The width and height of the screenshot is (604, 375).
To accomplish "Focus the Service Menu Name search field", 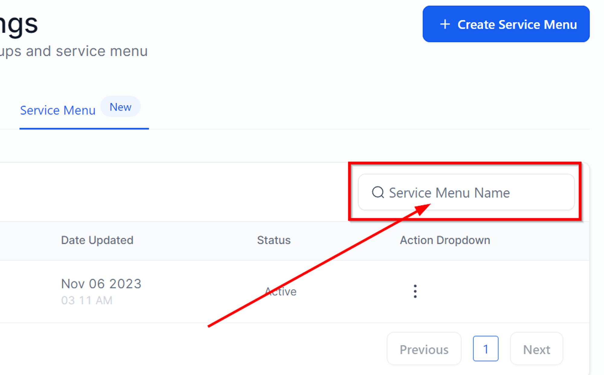I will (466, 192).
